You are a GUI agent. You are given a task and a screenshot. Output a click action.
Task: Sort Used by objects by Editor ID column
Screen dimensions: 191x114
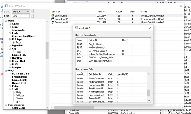coord(104,40)
